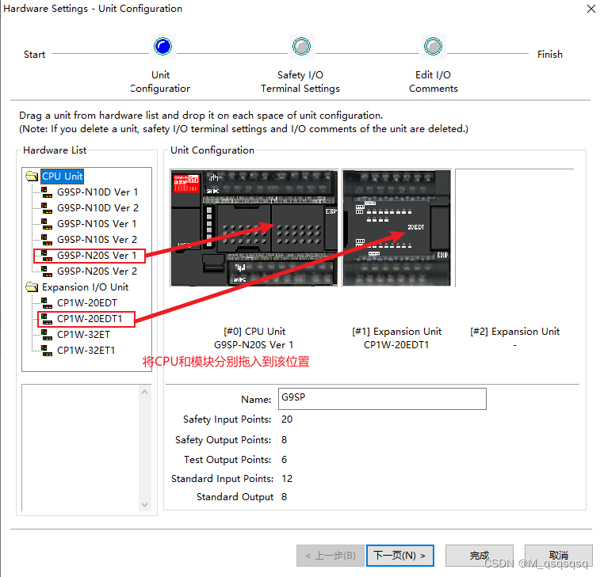Click the description pane scroll up arrow

144,392
